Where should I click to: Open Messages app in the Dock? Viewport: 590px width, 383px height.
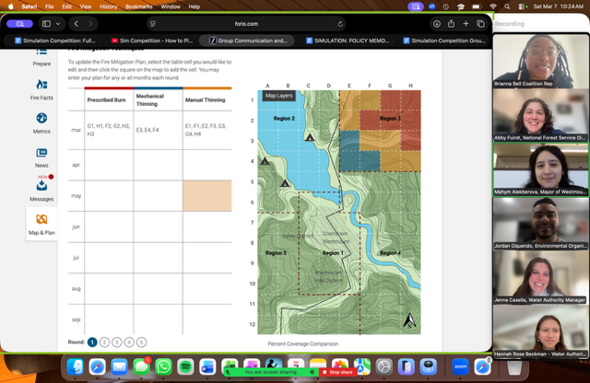point(141,366)
